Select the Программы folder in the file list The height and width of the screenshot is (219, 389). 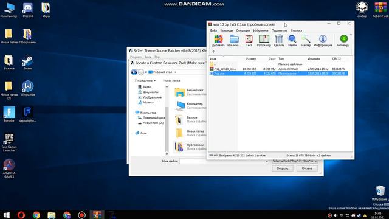(x=190, y=147)
